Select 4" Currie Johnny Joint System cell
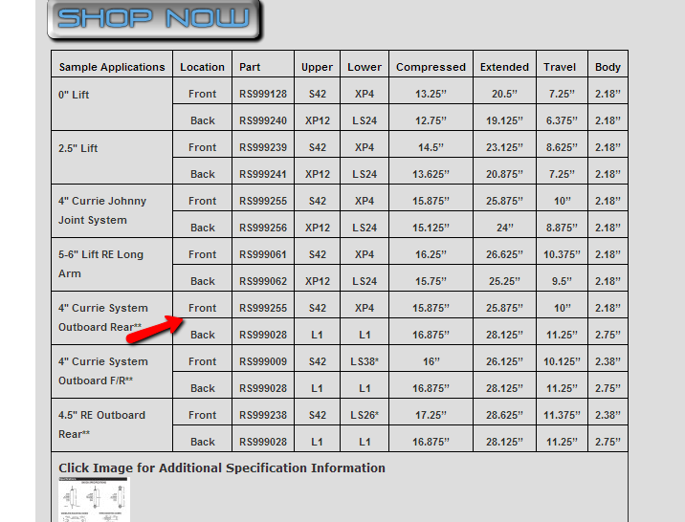The height and width of the screenshot is (522, 685). [112, 211]
